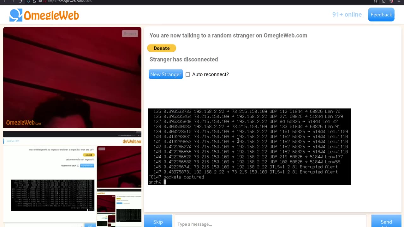Click packet row 136 with Len=229

tap(248, 117)
